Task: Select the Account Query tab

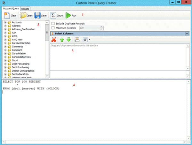Action: pyautogui.click(x=11, y=9)
